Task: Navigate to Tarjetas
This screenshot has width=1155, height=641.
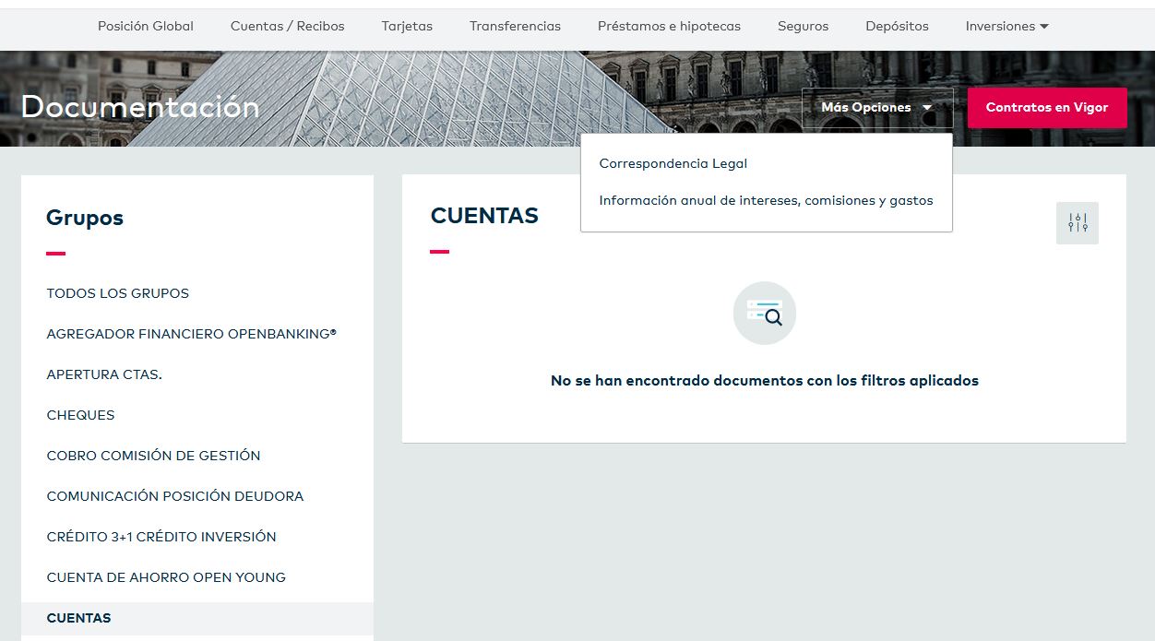Action: [407, 26]
